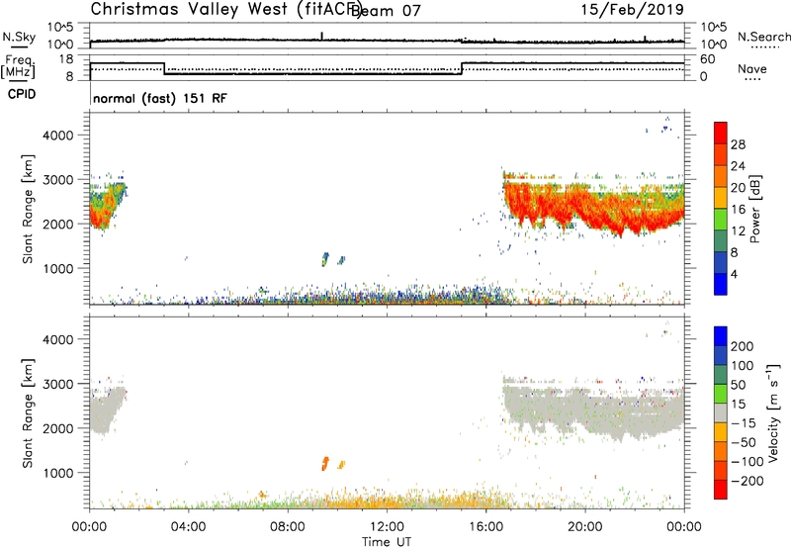The image size is (791, 548).
Task: Click the "20" label on Power colorbar
Action: pos(738,188)
